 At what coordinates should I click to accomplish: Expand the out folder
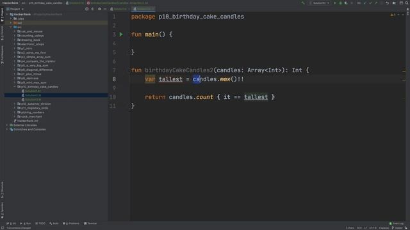tap(11, 23)
